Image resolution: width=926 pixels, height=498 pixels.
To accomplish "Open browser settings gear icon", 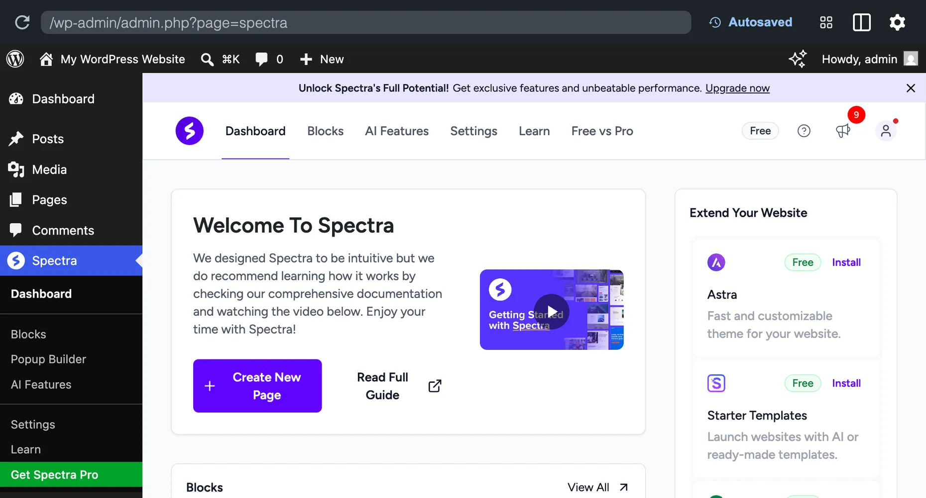I will tap(897, 22).
